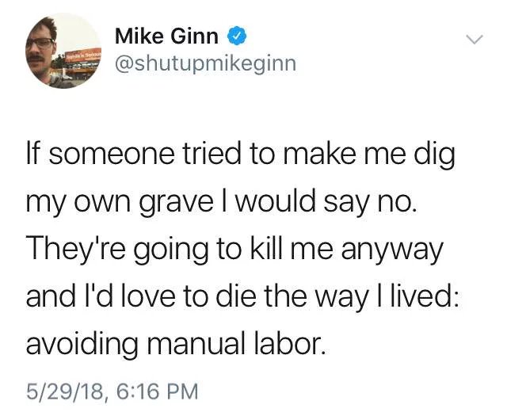The height and width of the screenshot is (420, 507).
Task: Open Mike Ginn's profile picture
Action: tap(63, 51)
